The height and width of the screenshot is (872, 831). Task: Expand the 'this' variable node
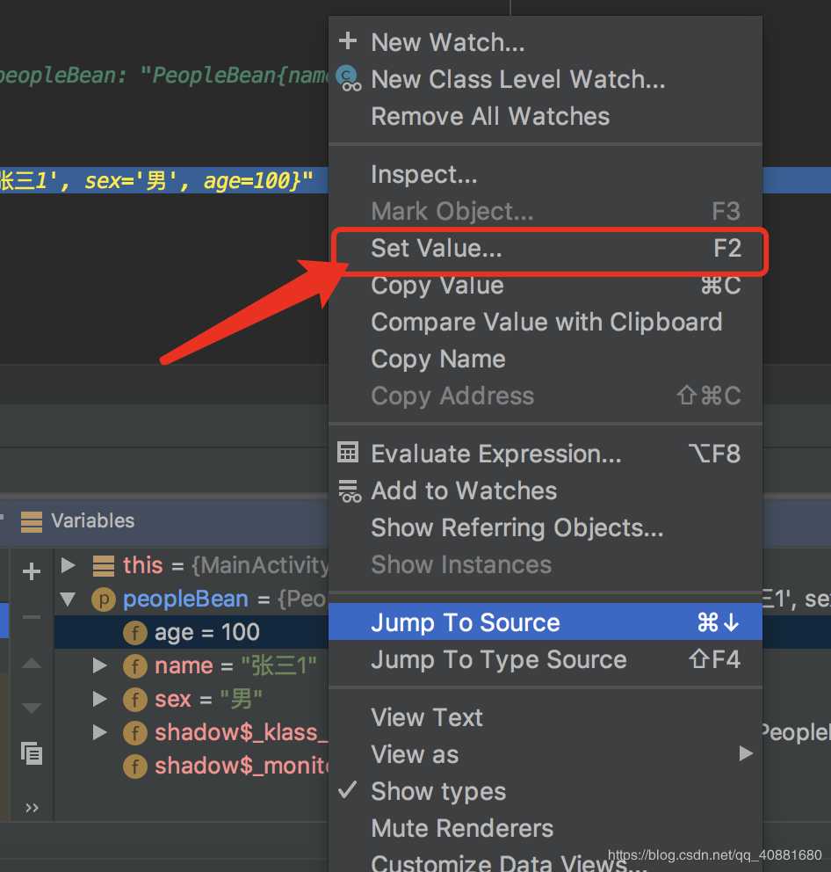(69, 565)
